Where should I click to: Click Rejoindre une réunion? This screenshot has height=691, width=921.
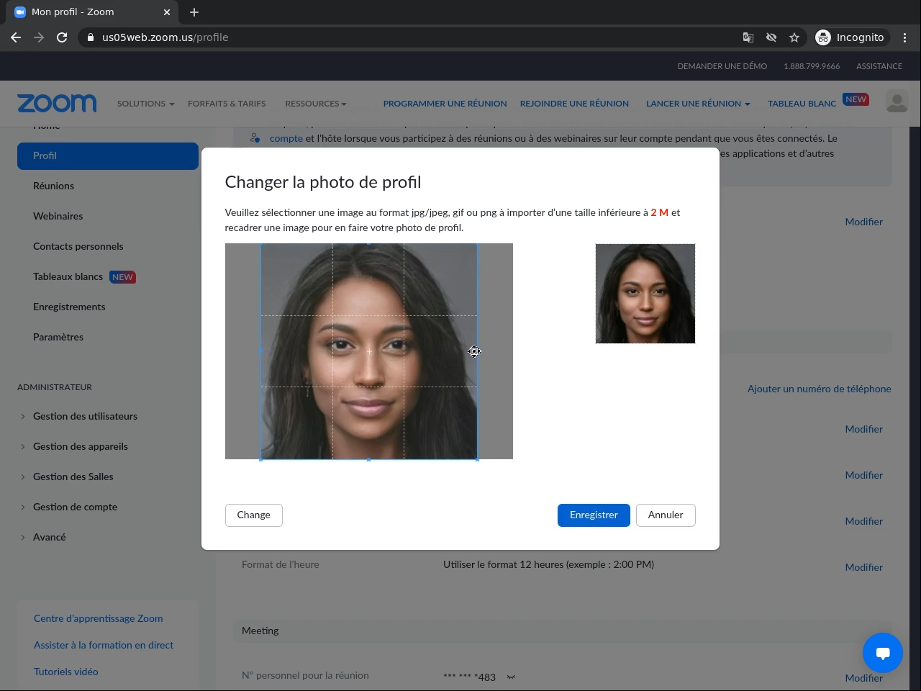(x=574, y=104)
